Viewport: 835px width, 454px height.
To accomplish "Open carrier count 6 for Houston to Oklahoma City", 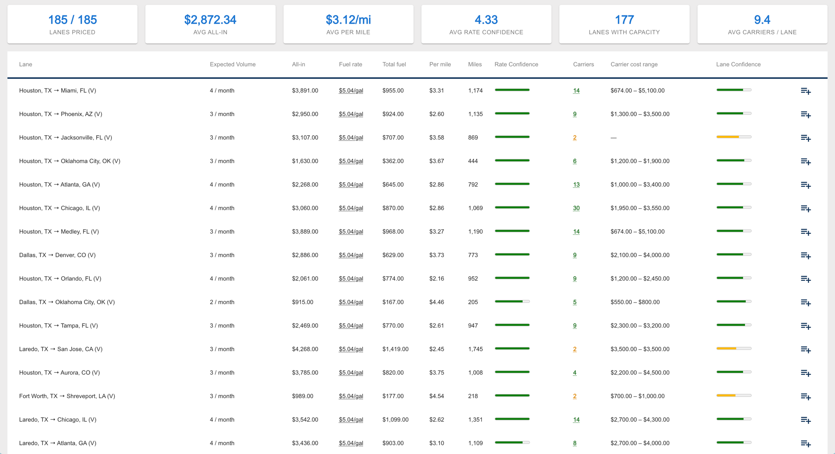I will click(575, 161).
